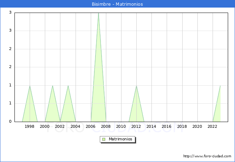Click the 2008 x-axis label
The width and height of the screenshot is (235, 162).
point(106,126)
